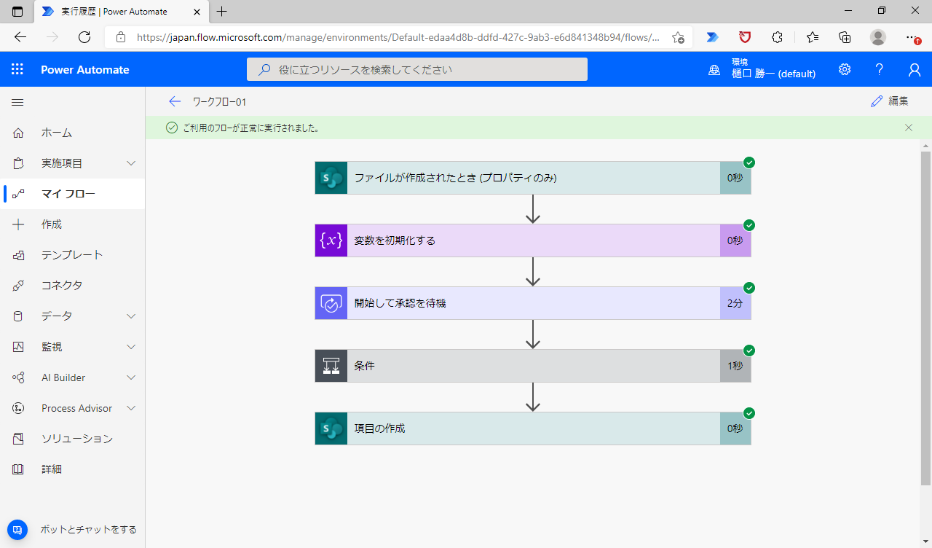Click the 監視 chart icon
The height and width of the screenshot is (548, 932).
tap(18, 347)
